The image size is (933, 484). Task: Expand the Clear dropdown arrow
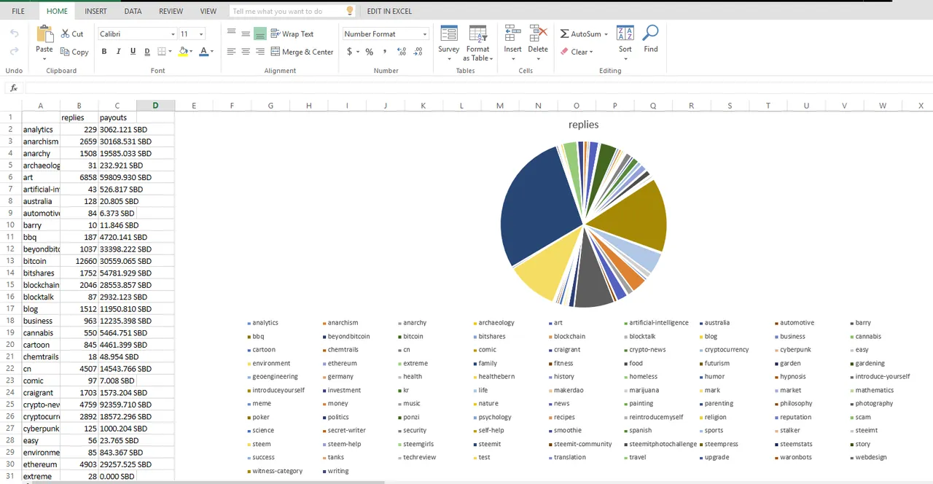click(591, 52)
